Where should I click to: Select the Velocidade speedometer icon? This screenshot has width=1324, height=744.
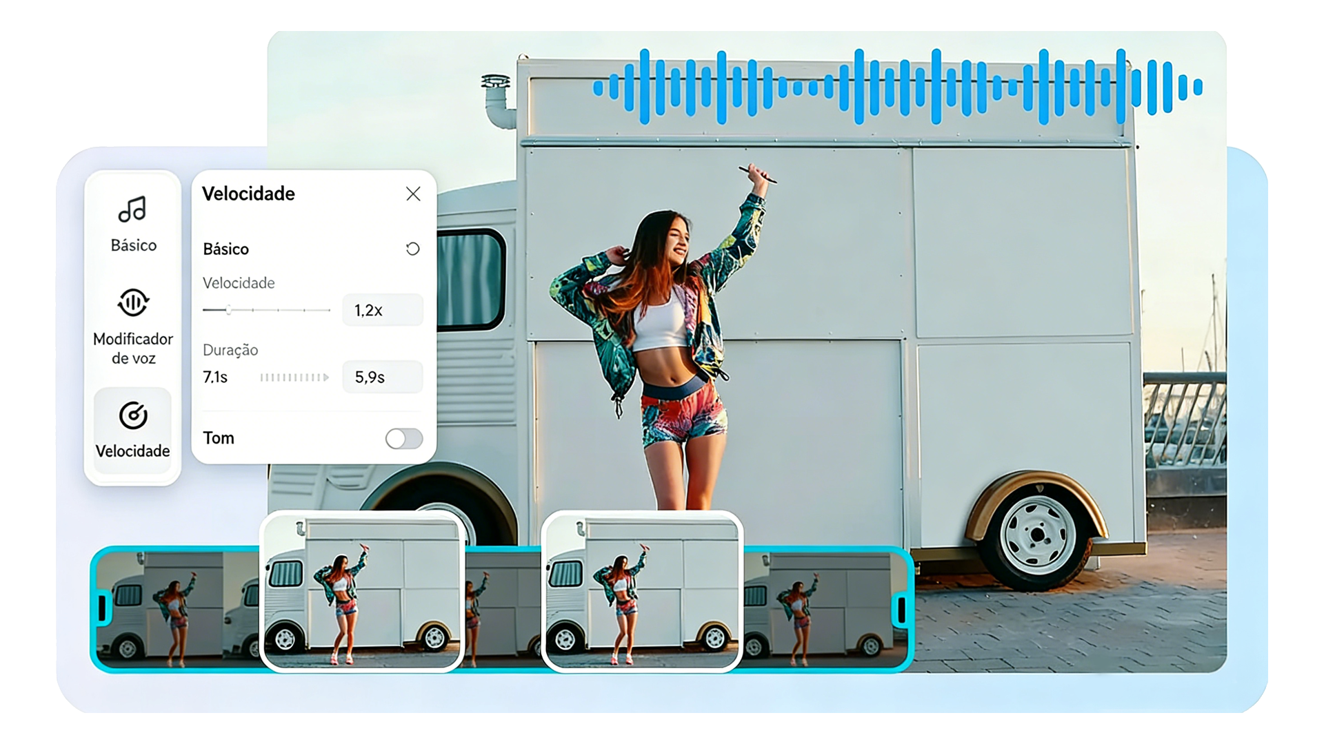[133, 412]
